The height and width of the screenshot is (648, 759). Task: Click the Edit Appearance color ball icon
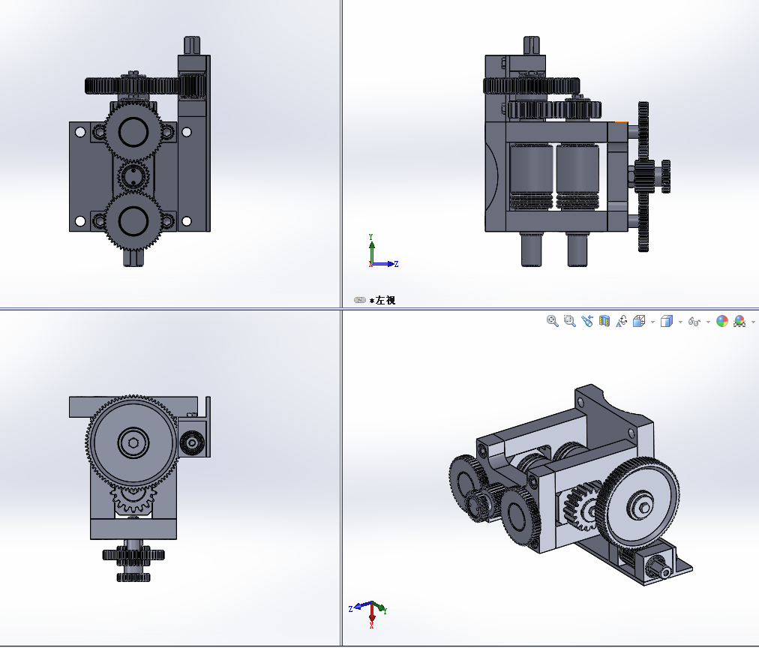coord(722,321)
